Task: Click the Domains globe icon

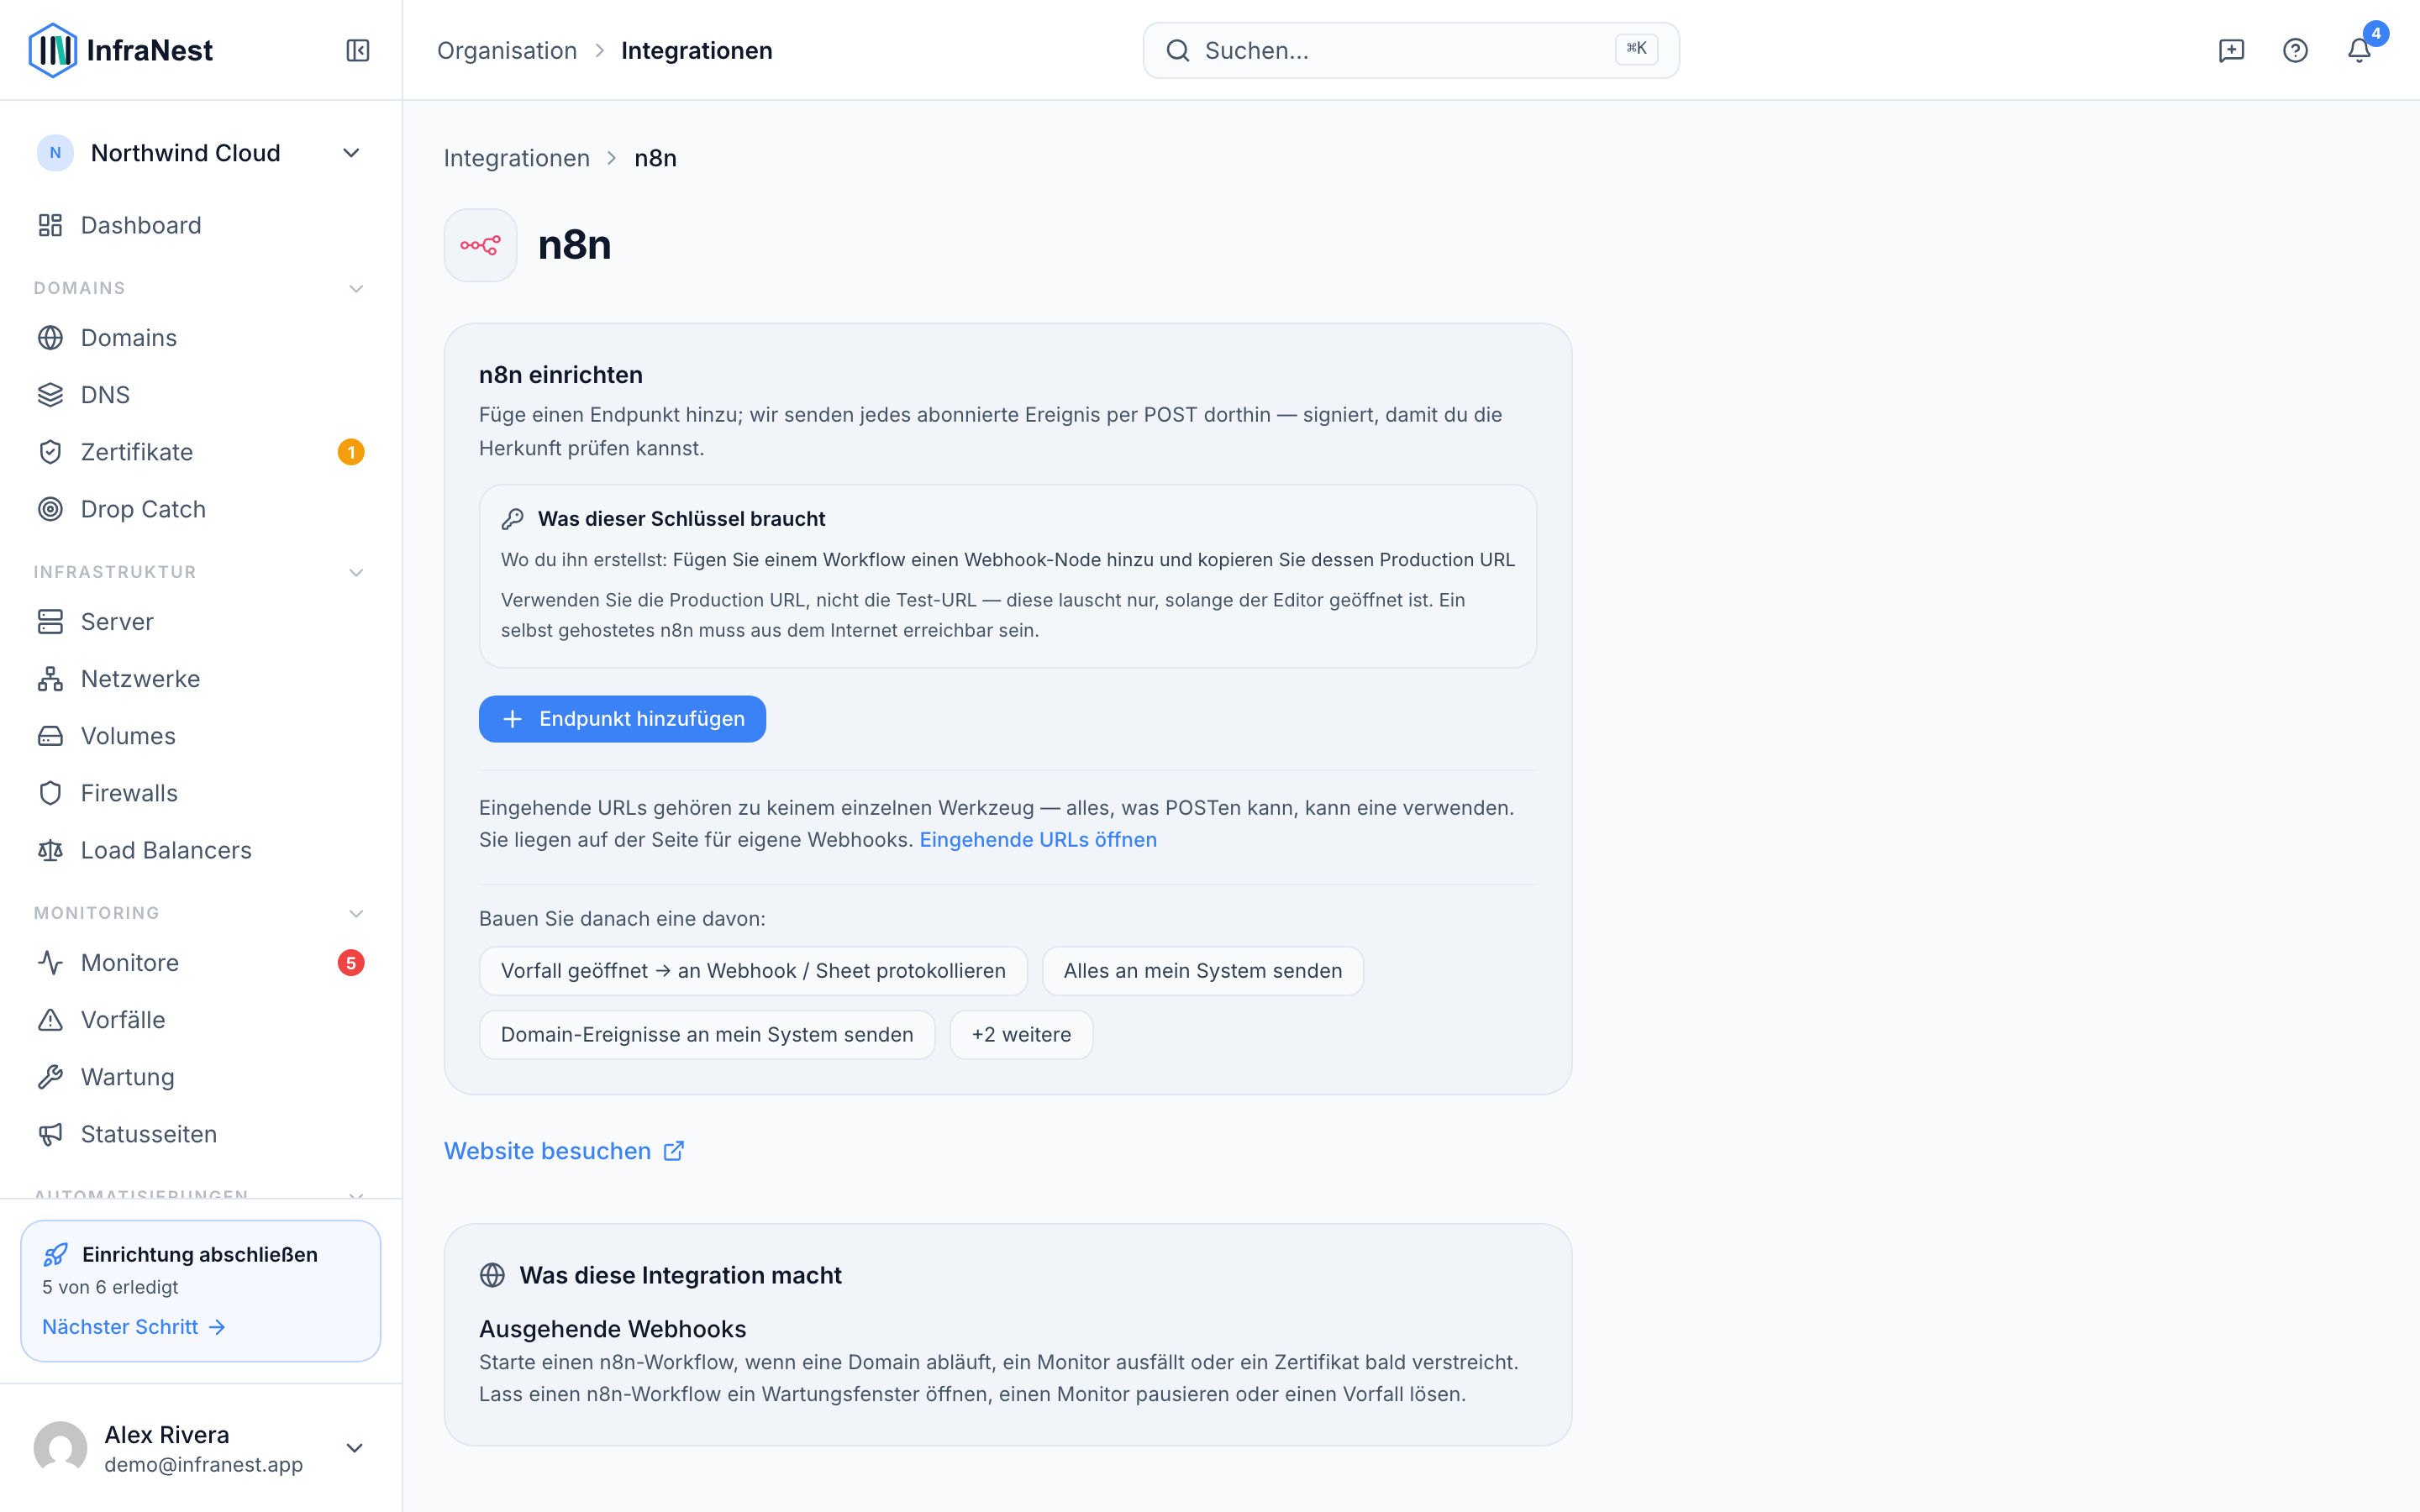Action: [50, 338]
